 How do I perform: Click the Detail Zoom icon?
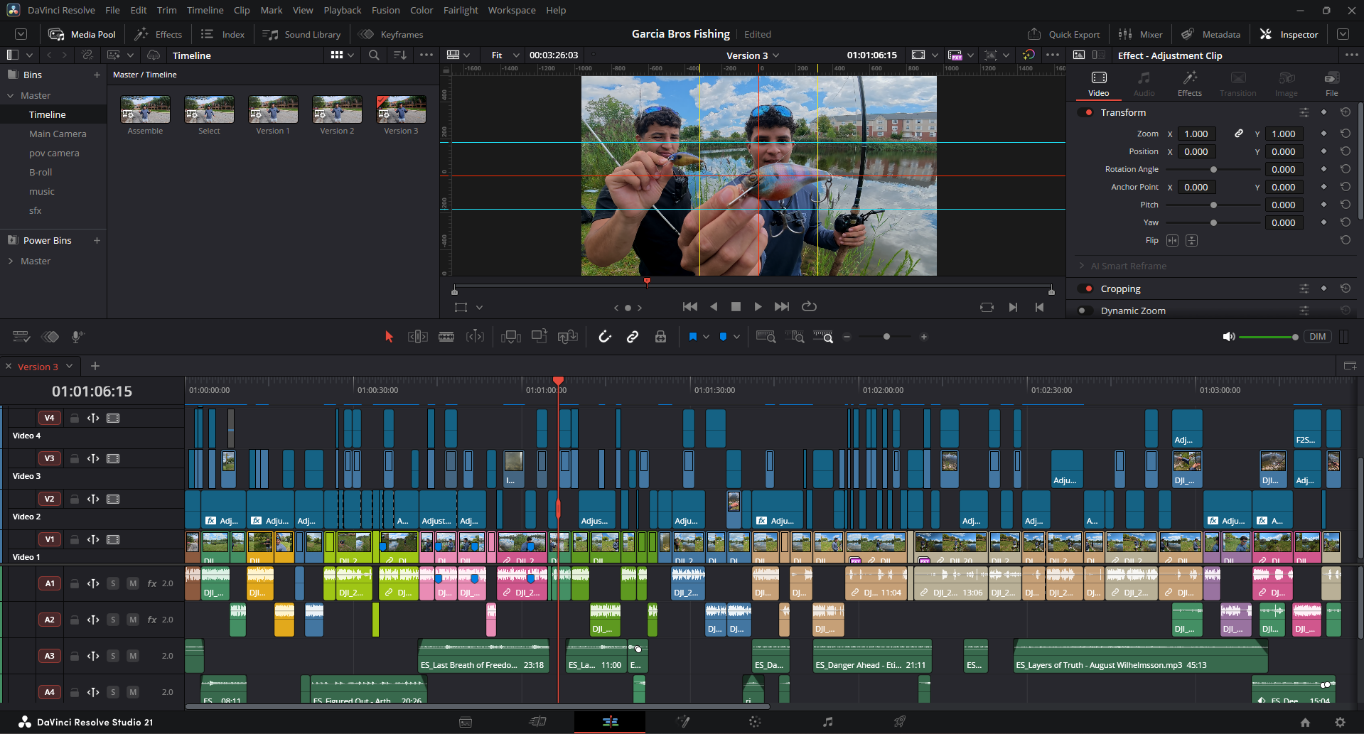tap(795, 337)
